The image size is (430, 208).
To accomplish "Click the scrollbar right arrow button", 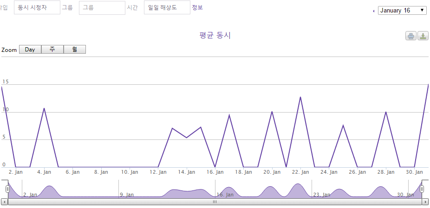I will pyautogui.click(x=425, y=202).
